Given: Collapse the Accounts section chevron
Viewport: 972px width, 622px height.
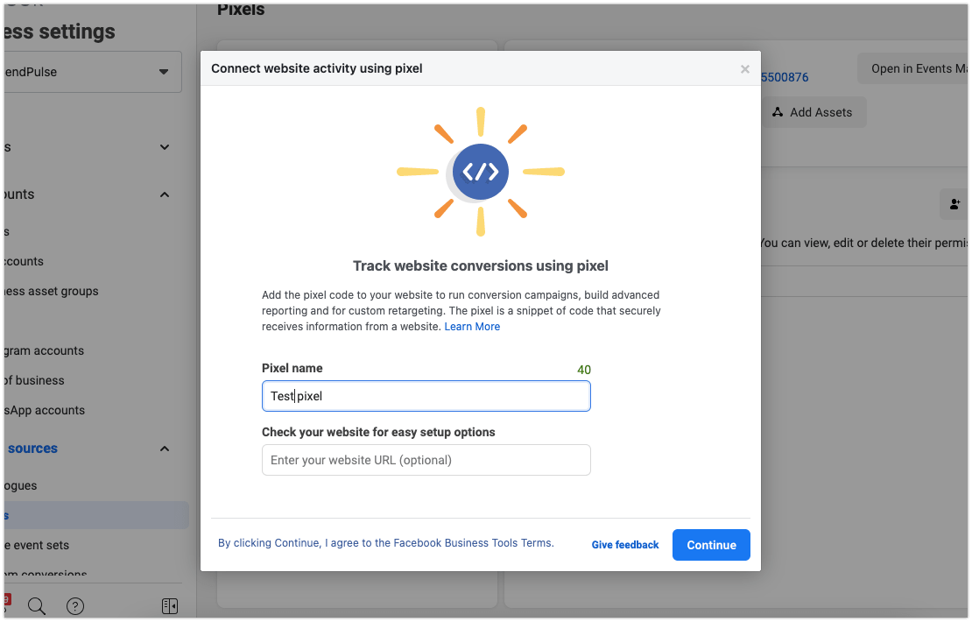Looking at the screenshot, I should pyautogui.click(x=165, y=194).
